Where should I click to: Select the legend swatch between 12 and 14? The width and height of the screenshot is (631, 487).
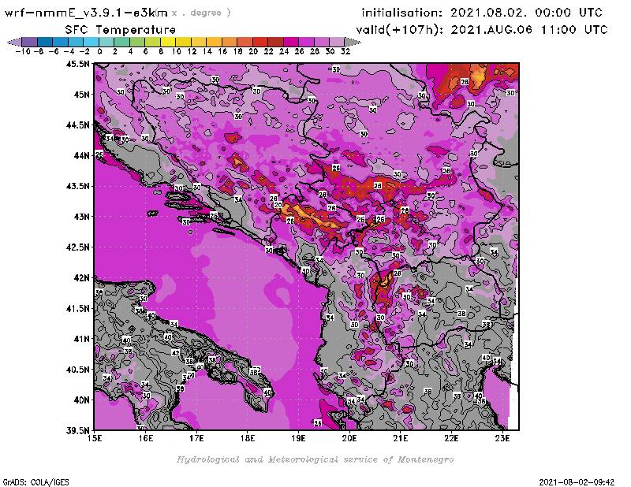199,42
